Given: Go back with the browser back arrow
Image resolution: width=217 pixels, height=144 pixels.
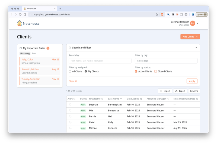Looking at the screenshot, I should pos(12,14).
